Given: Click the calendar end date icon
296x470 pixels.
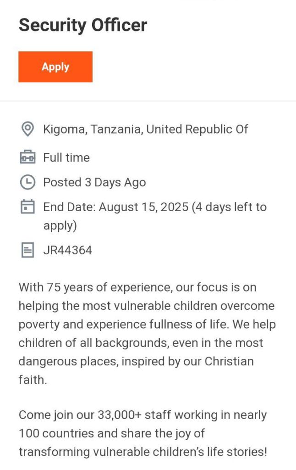Looking at the screenshot, I should click(27, 207).
